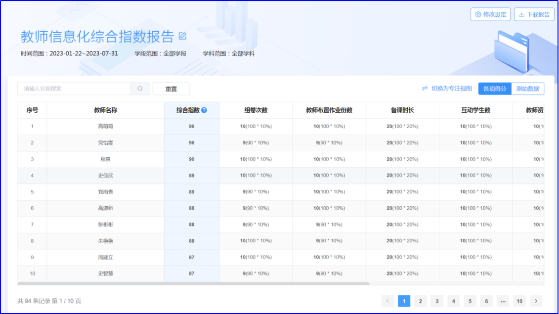Jump to page 10

click(x=519, y=301)
